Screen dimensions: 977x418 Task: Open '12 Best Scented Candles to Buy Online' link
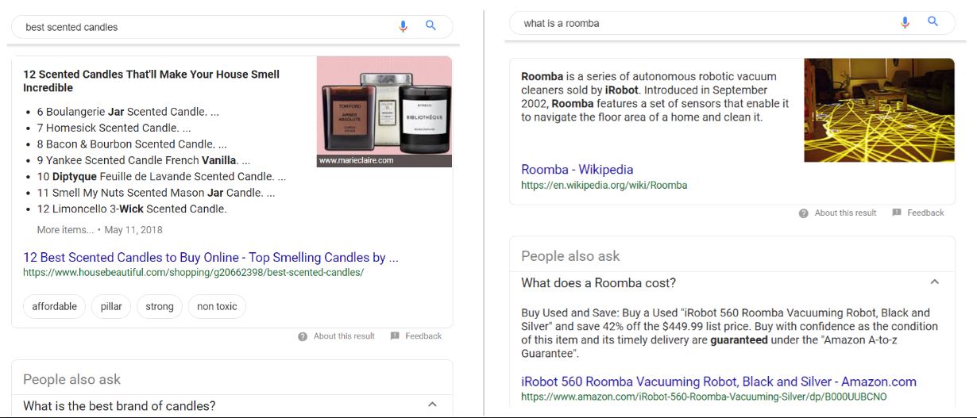[210, 257]
